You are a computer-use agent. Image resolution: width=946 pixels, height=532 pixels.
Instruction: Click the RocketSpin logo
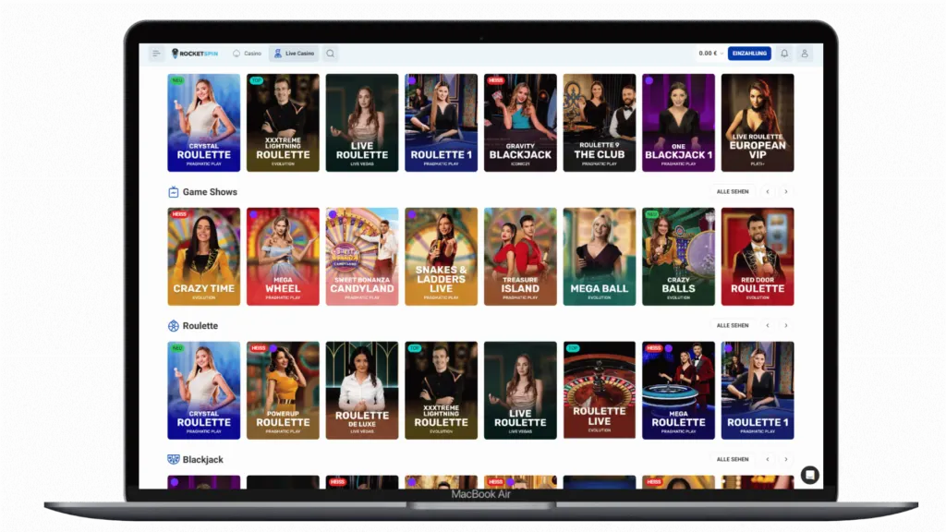[x=195, y=54]
